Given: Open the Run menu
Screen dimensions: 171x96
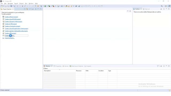Looking at the screenshot, I should pyautogui.click(x=26, y=3).
